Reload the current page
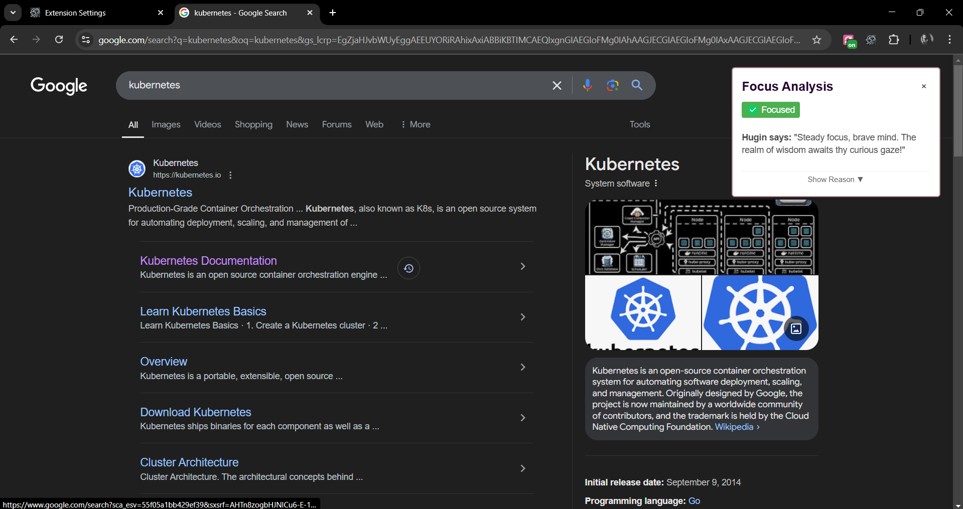 [x=59, y=40]
